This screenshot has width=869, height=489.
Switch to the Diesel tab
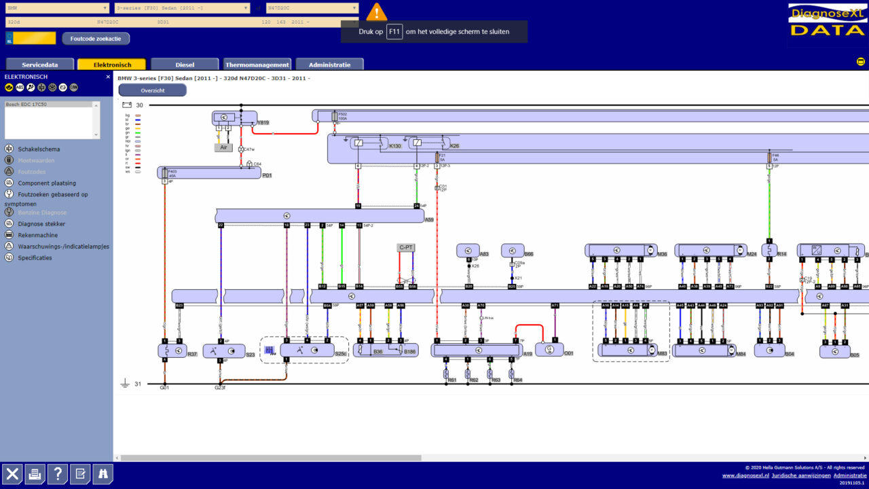184,64
